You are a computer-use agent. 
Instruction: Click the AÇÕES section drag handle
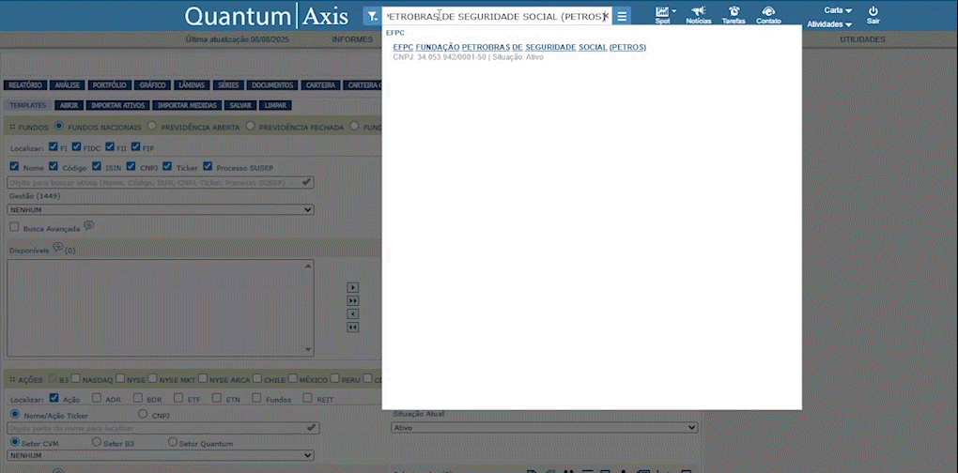click(12, 380)
